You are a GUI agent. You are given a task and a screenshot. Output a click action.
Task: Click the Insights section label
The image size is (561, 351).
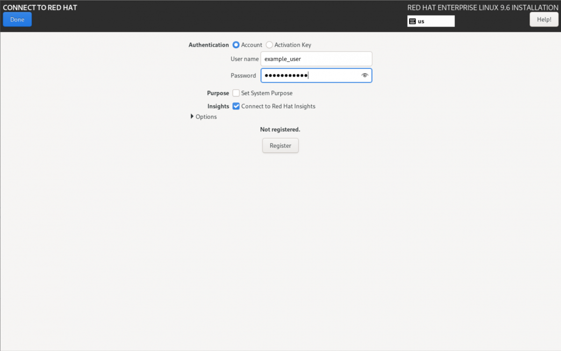point(218,106)
